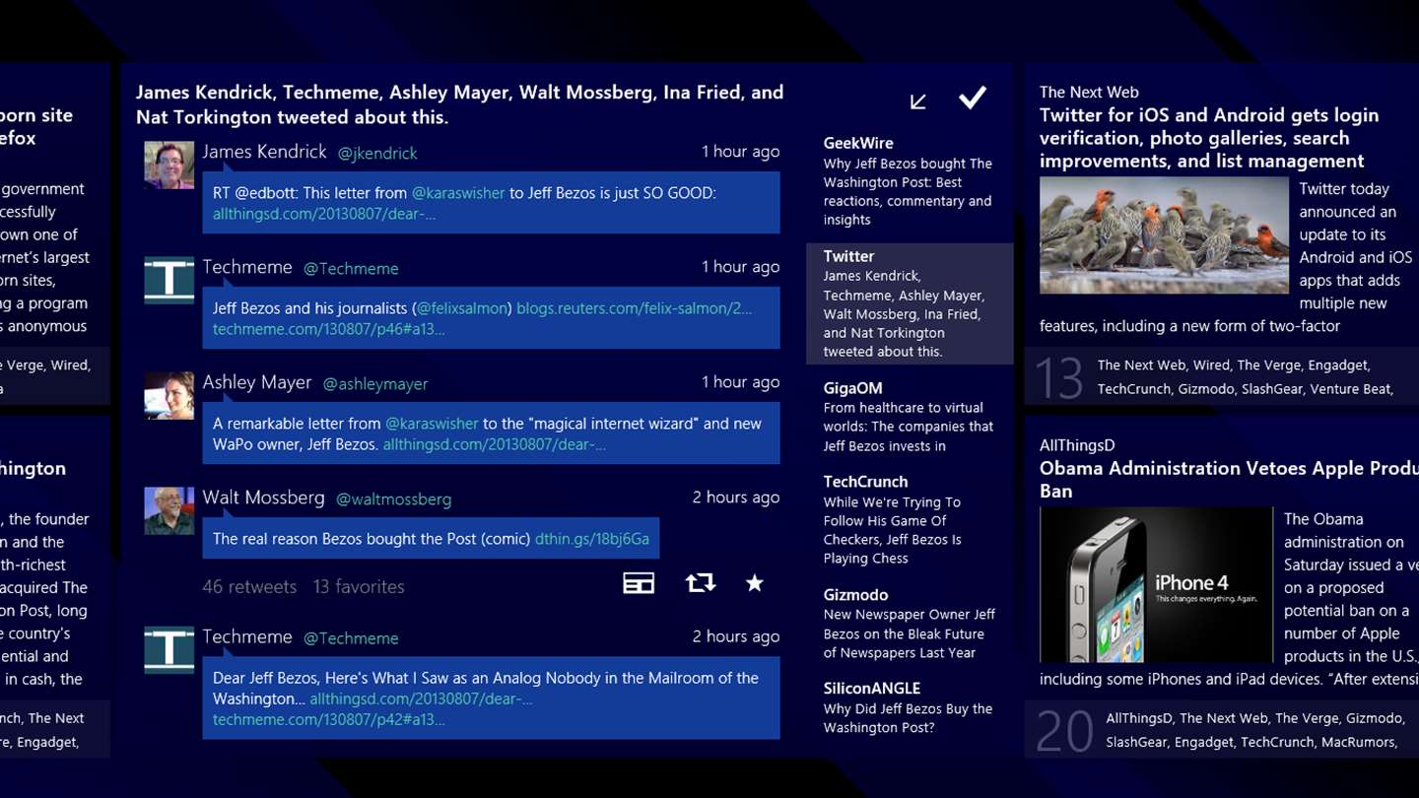Click the Dear Jeff Bezos tweet bubble
The image size is (1419, 798).
point(491,698)
